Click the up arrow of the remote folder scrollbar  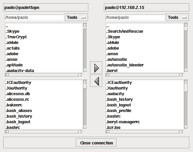(x=186, y=25)
